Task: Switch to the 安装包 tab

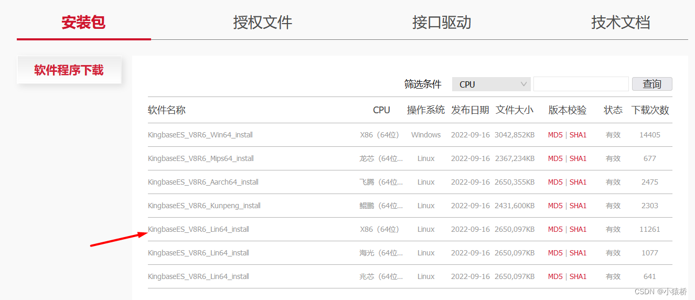Action: 83,23
